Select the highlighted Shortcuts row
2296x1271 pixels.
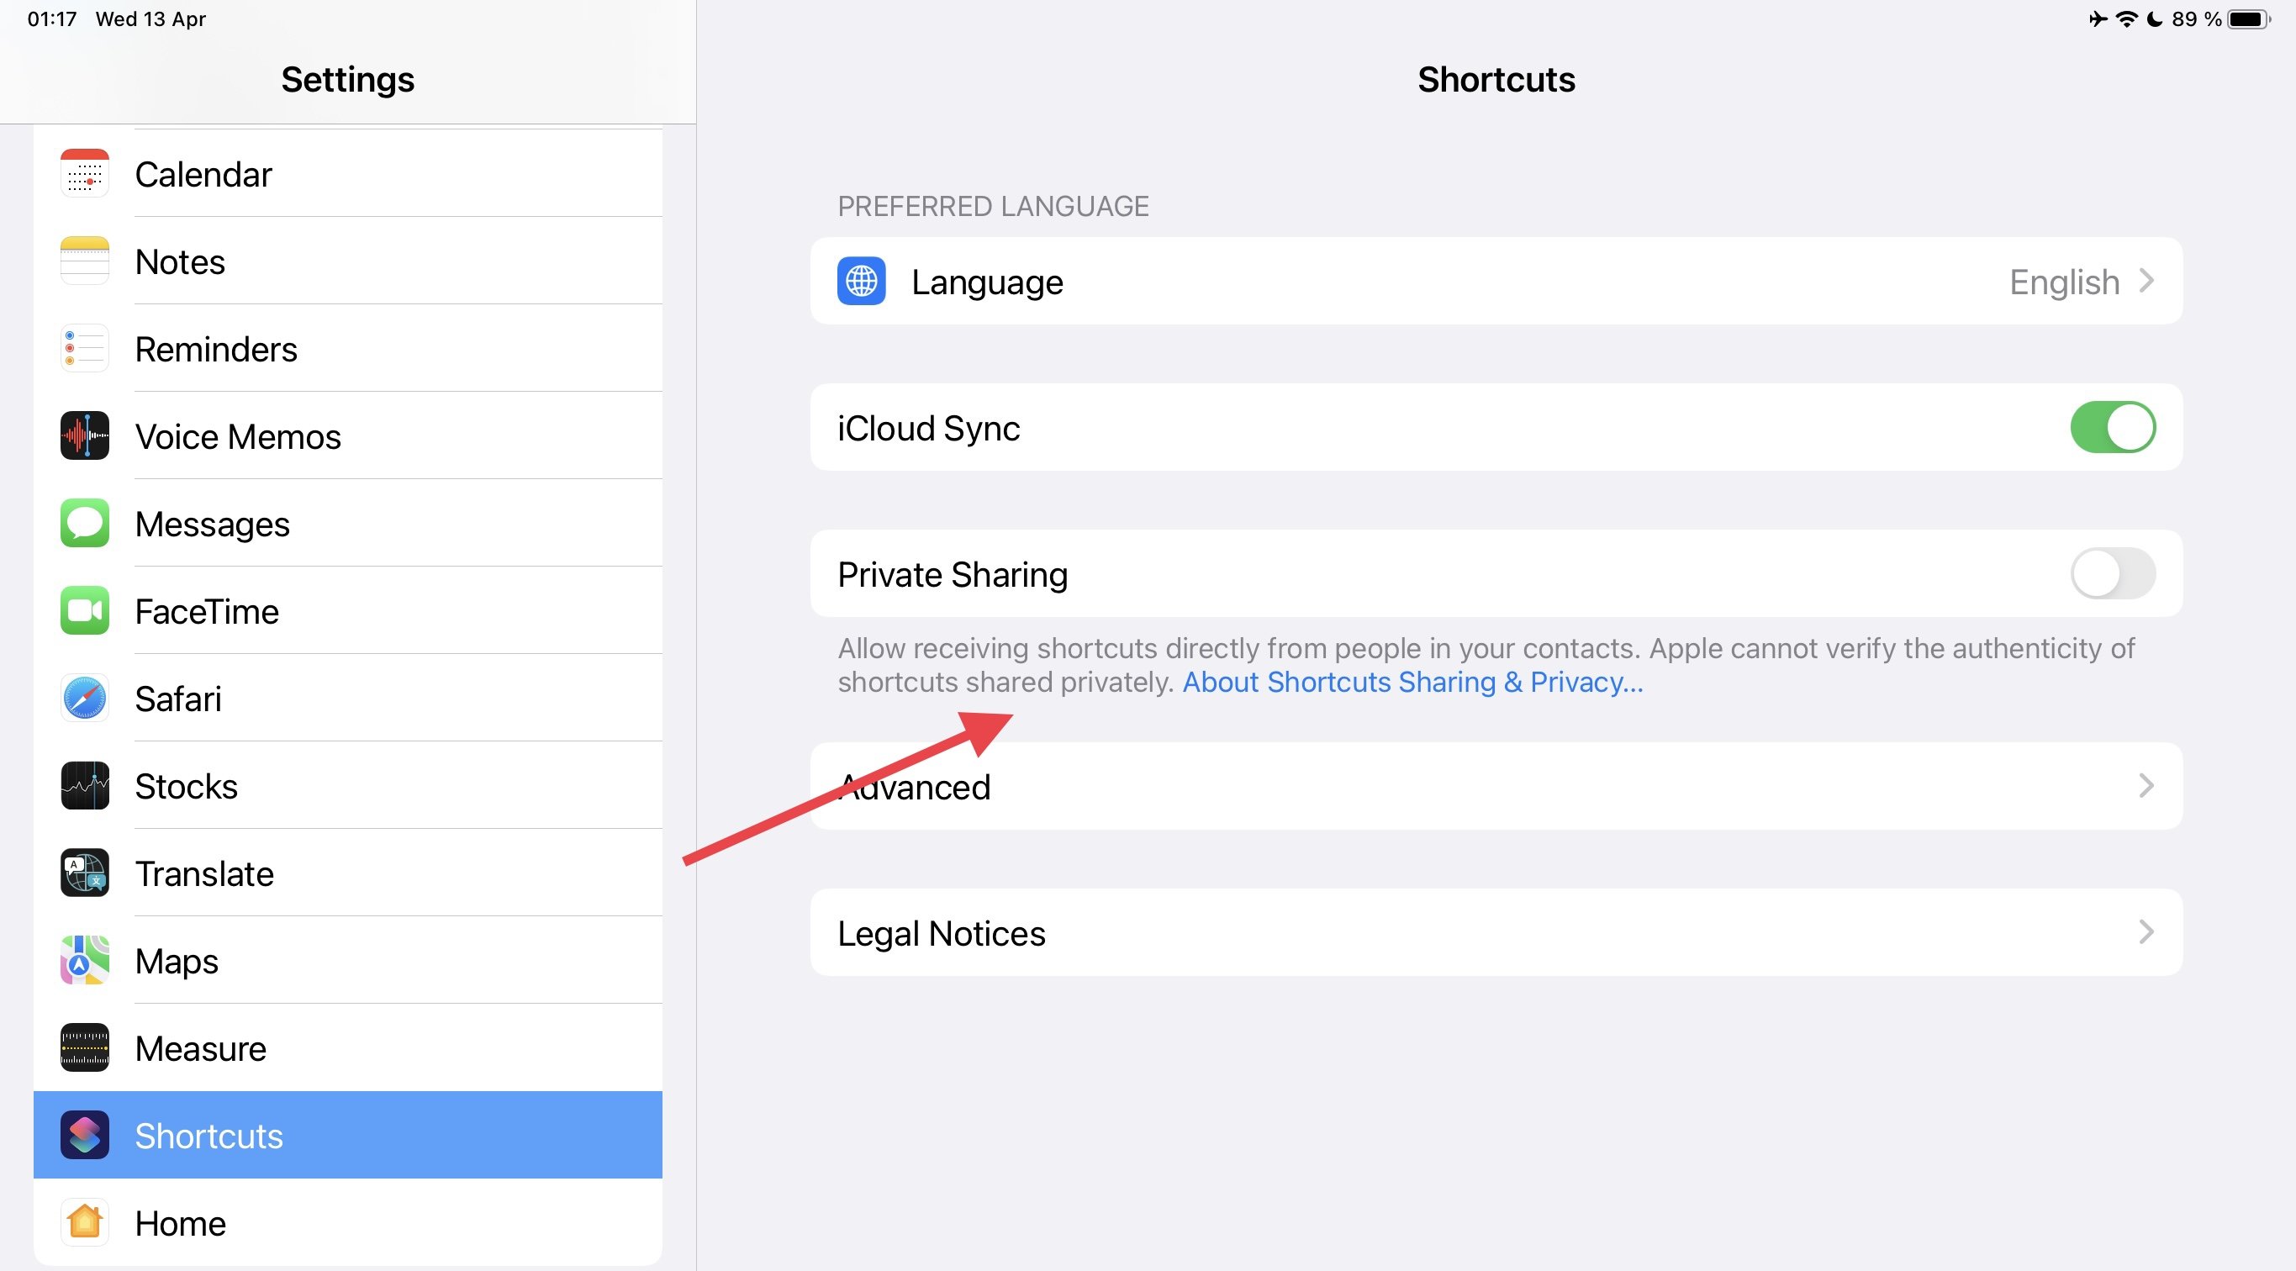(347, 1135)
